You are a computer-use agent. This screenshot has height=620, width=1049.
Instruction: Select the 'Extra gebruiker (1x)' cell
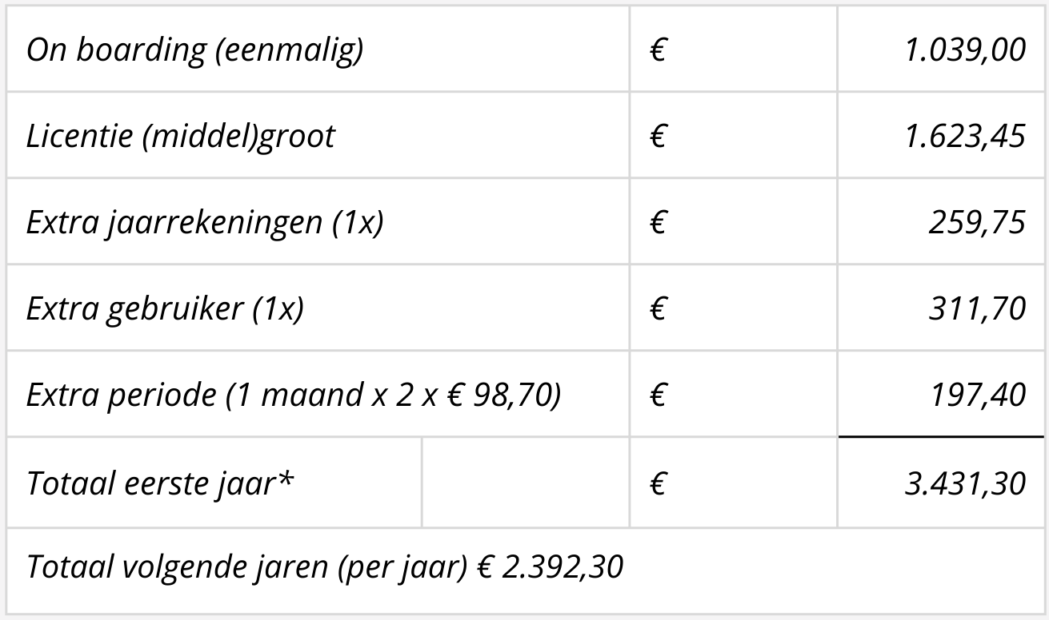165,308
